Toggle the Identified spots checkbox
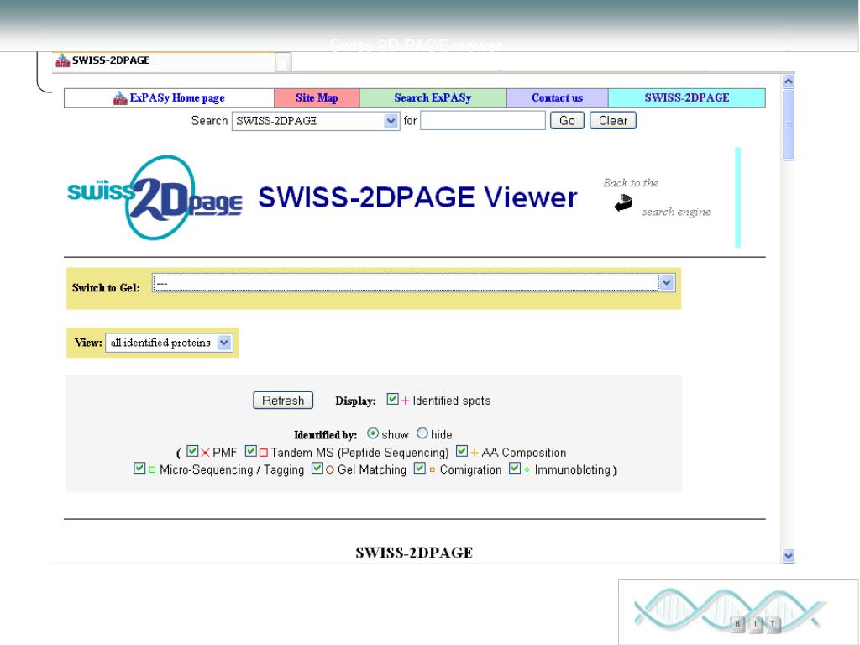This screenshot has height=645, width=860. [x=392, y=399]
